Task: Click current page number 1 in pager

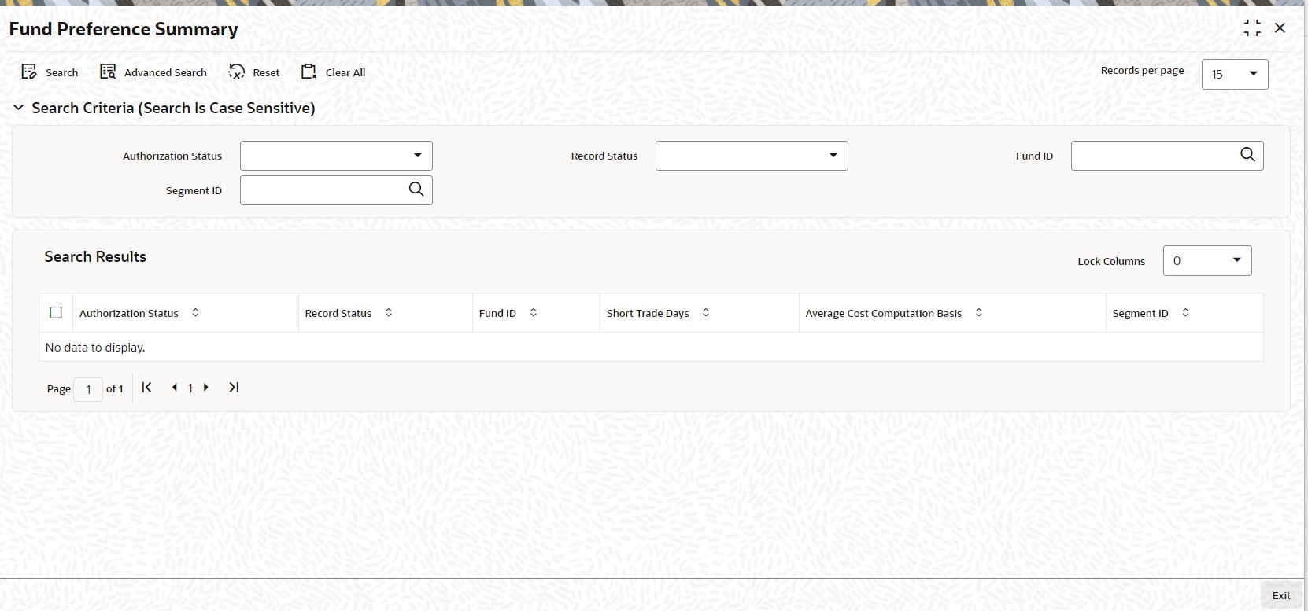Action: point(190,388)
